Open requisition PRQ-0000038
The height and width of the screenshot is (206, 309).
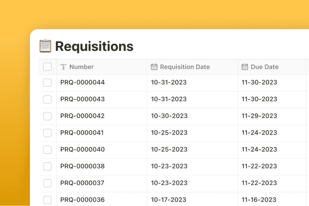click(x=83, y=166)
